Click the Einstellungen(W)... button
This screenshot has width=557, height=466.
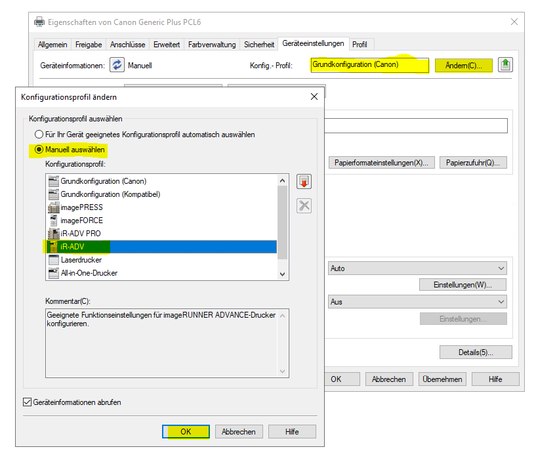[463, 285]
